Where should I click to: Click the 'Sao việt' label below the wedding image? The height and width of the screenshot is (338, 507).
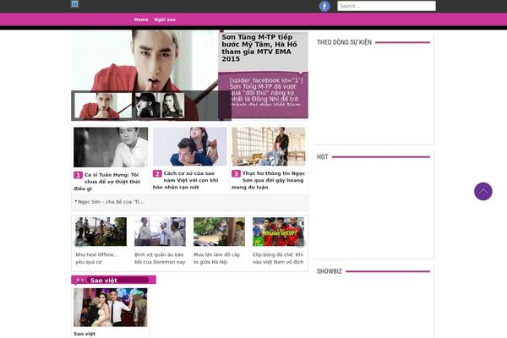click(84, 334)
